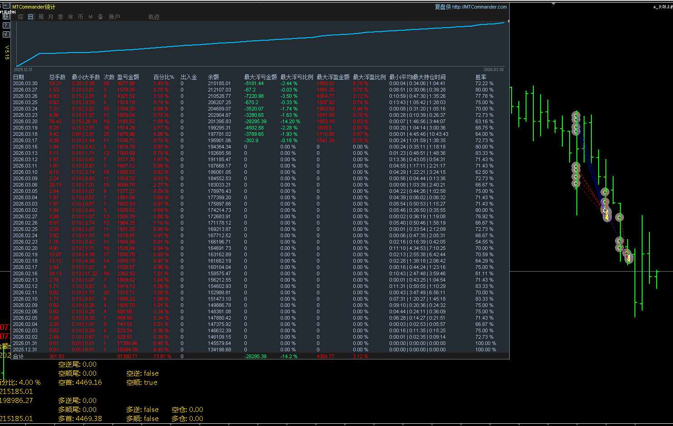This screenshot has height=426, width=673.
Task: Click the floating loss value -28295.39 for 2026.03.20
Action: tap(255, 121)
